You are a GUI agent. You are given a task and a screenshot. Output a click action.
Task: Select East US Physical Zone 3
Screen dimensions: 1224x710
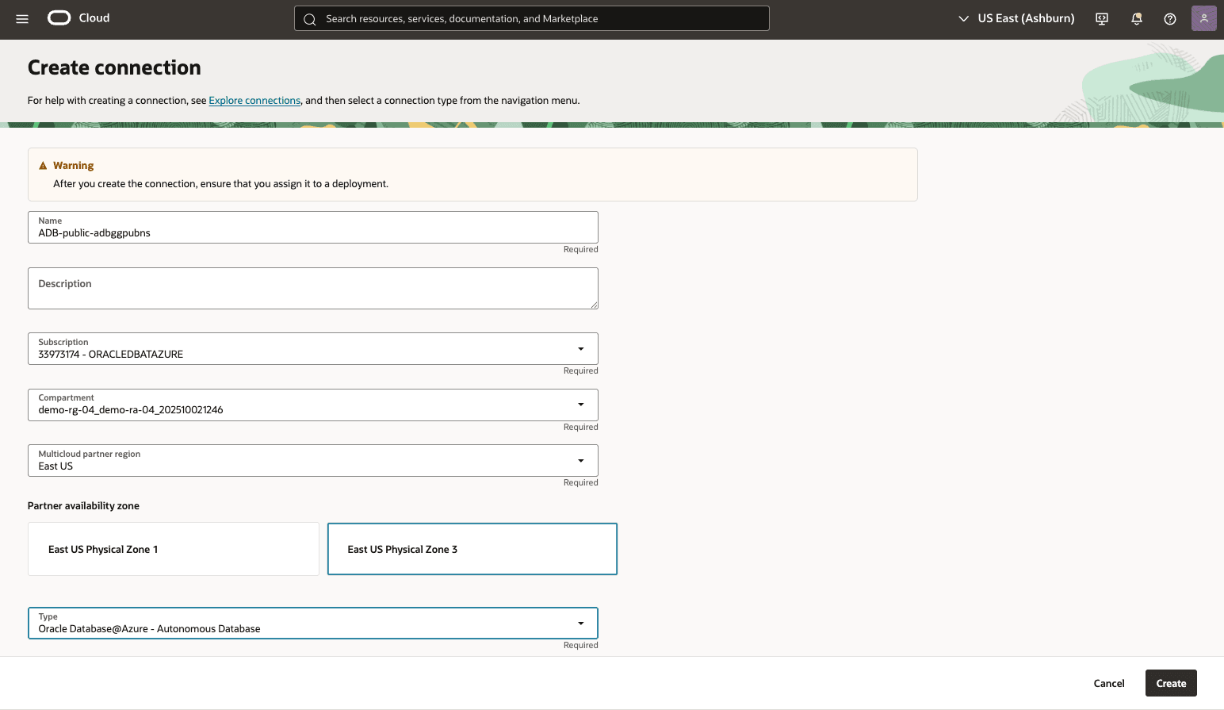(x=472, y=549)
